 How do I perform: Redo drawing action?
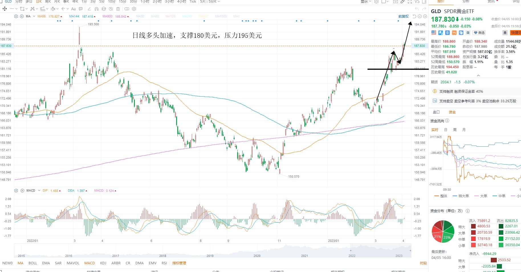point(424,9)
